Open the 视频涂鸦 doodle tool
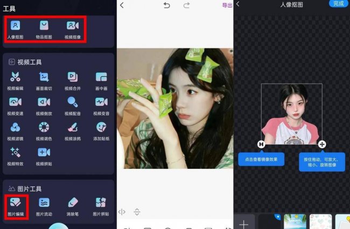Viewport: 350px width, 229px height. click(x=73, y=131)
